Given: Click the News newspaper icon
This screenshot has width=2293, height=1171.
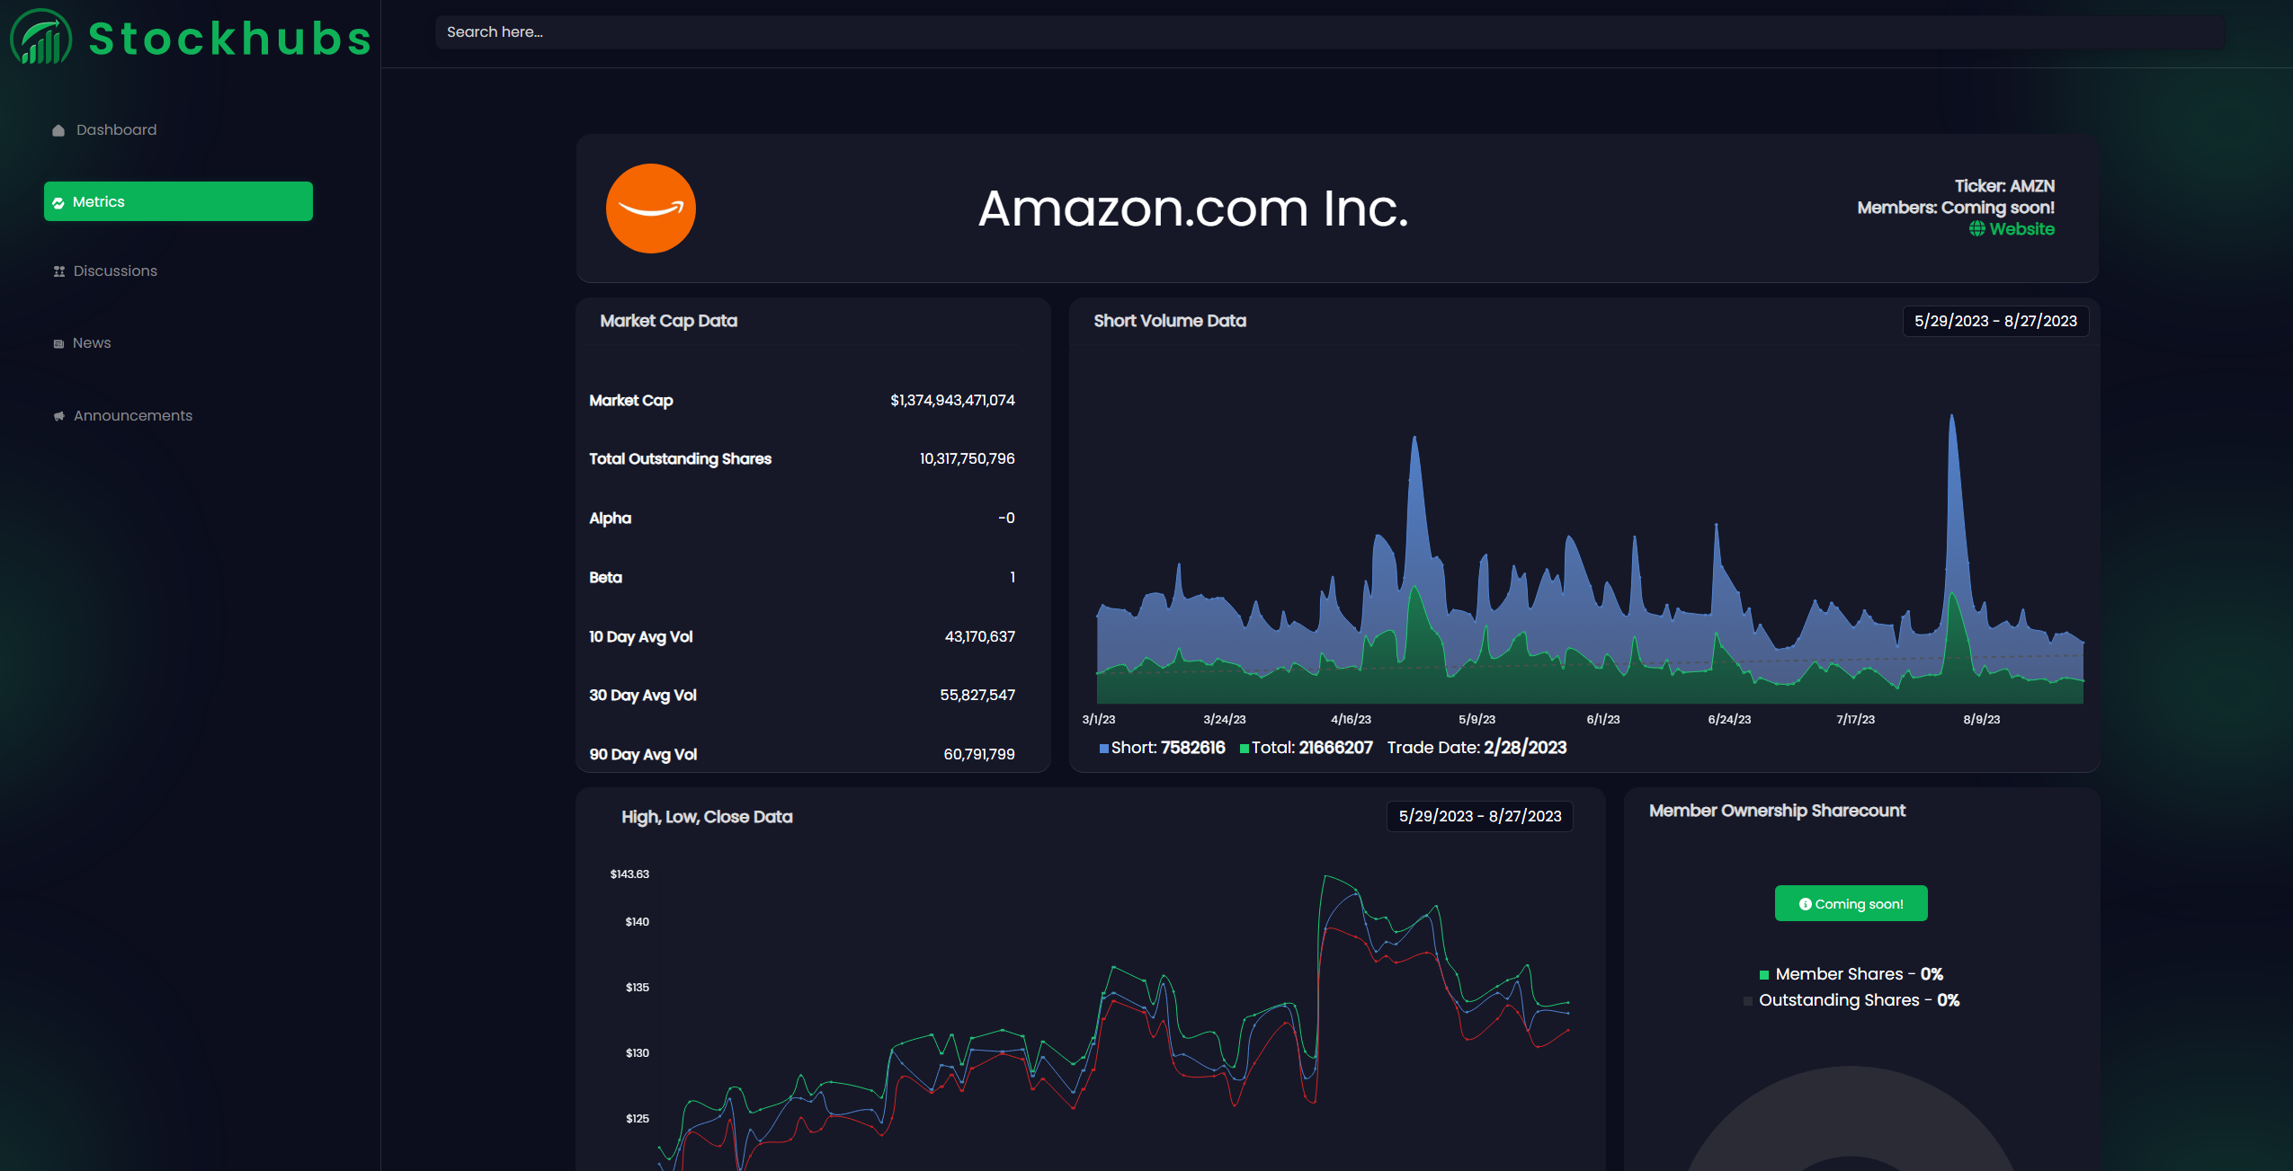Looking at the screenshot, I should click(x=58, y=343).
